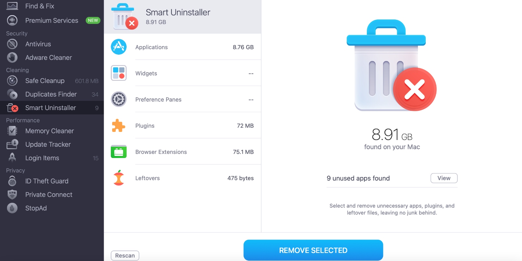Open the StopAd hand icon
This screenshot has width=522, height=261.
pos(12,208)
